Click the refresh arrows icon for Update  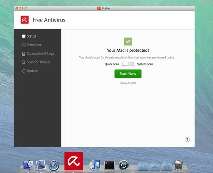23,71
